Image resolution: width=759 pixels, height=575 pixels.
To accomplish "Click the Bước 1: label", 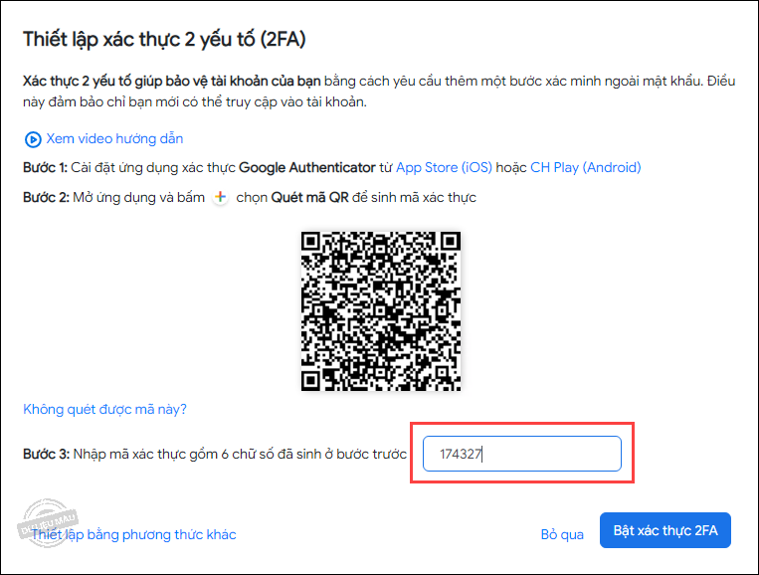I will point(45,167).
